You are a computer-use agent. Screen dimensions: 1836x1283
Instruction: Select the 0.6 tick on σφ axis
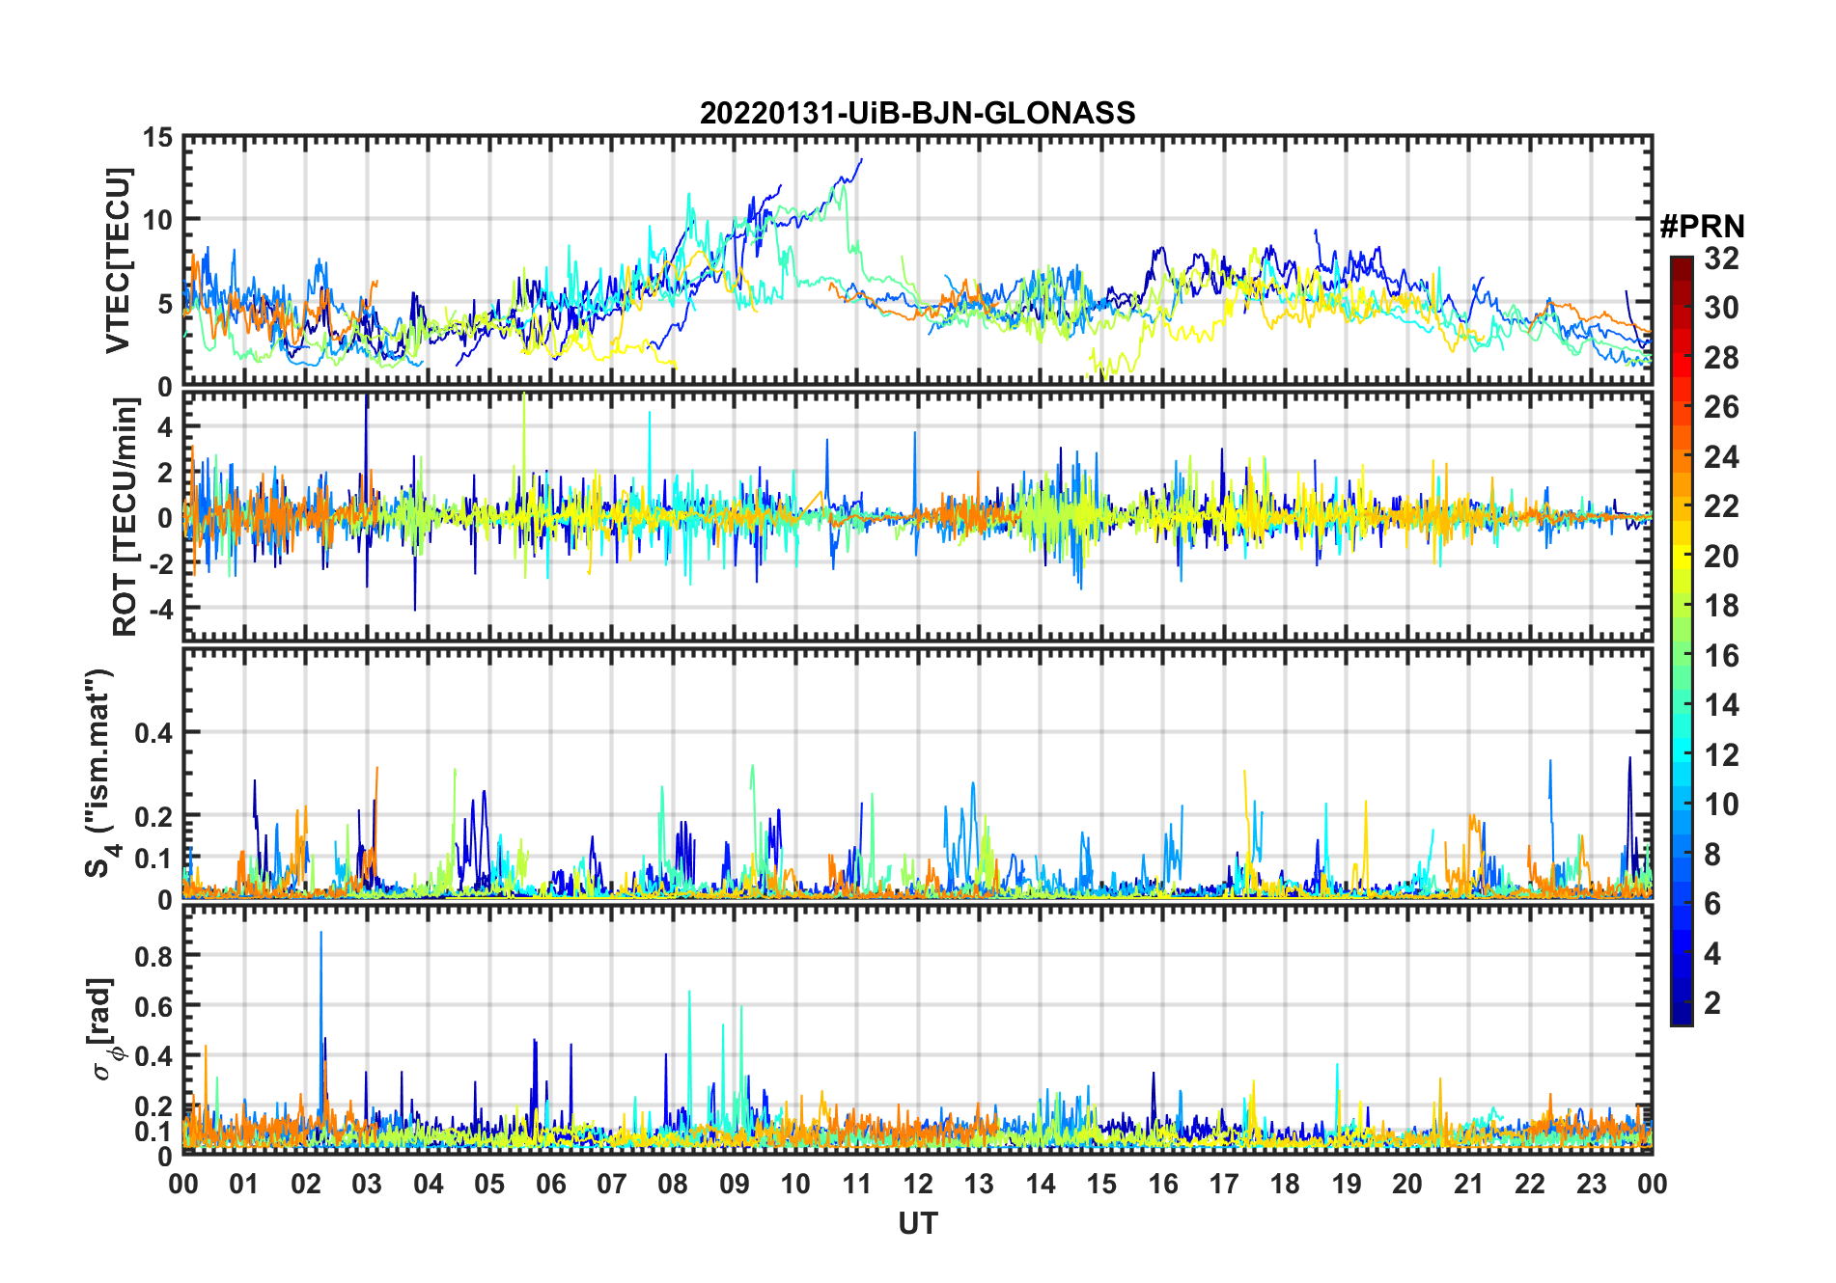(x=154, y=1005)
